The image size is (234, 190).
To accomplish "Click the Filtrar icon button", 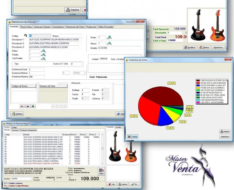I will point(101,171).
